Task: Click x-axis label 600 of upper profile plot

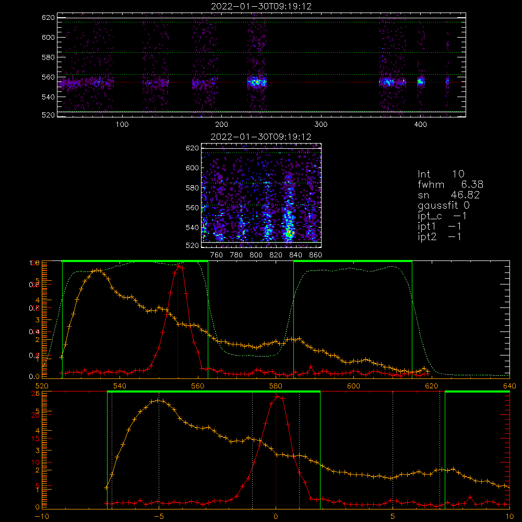Action: 353,386
